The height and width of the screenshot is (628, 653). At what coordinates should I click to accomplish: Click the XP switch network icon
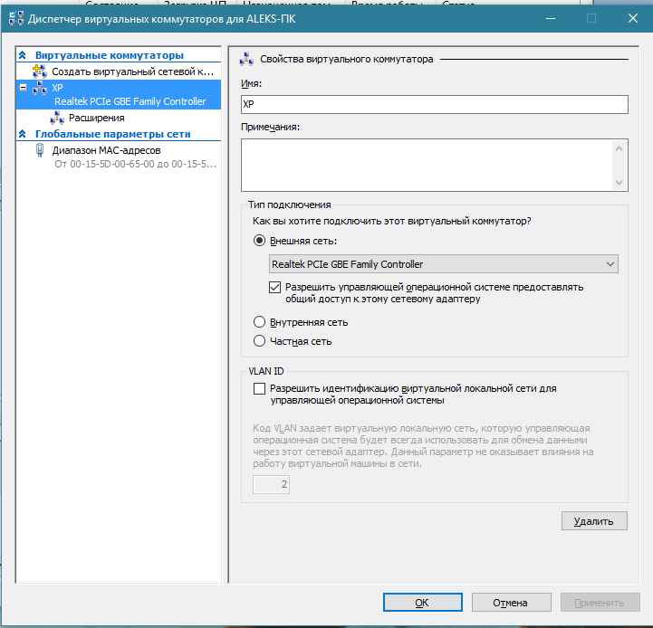click(x=40, y=88)
